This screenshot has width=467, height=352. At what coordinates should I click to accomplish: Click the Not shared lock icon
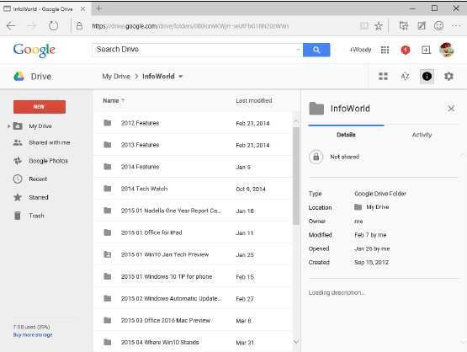coord(316,157)
